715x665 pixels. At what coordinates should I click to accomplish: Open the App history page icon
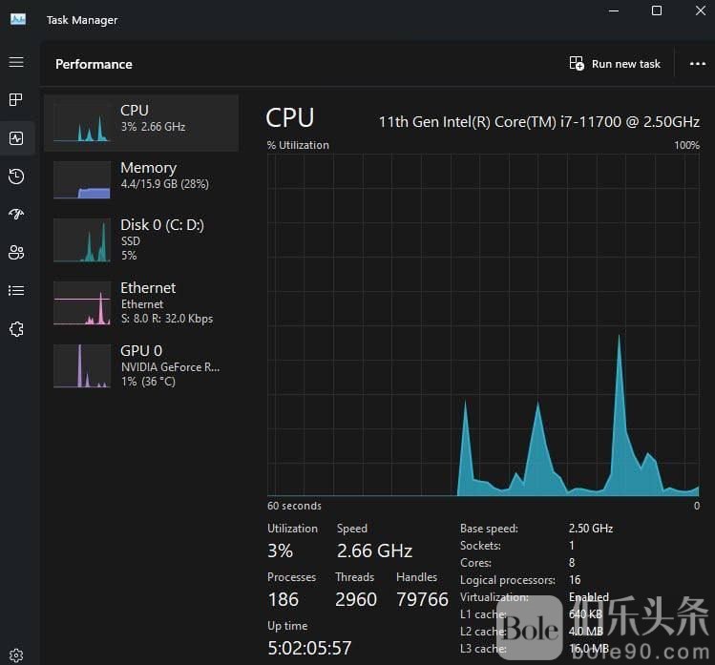click(x=16, y=177)
